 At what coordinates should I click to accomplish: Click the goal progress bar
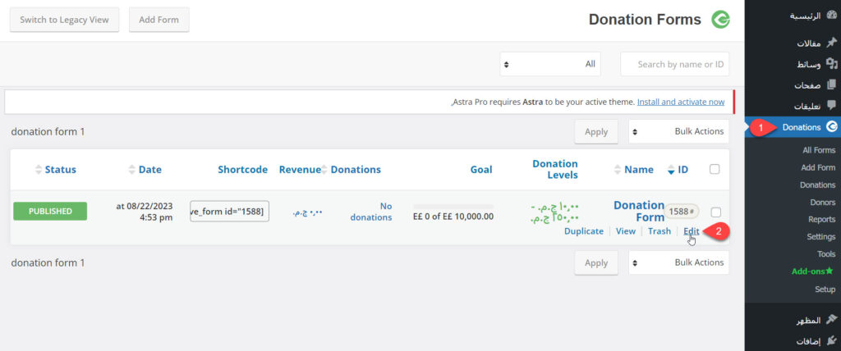(x=453, y=206)
